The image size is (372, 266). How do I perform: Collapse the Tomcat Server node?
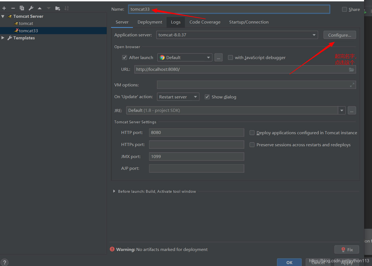(x=3, y=16)
